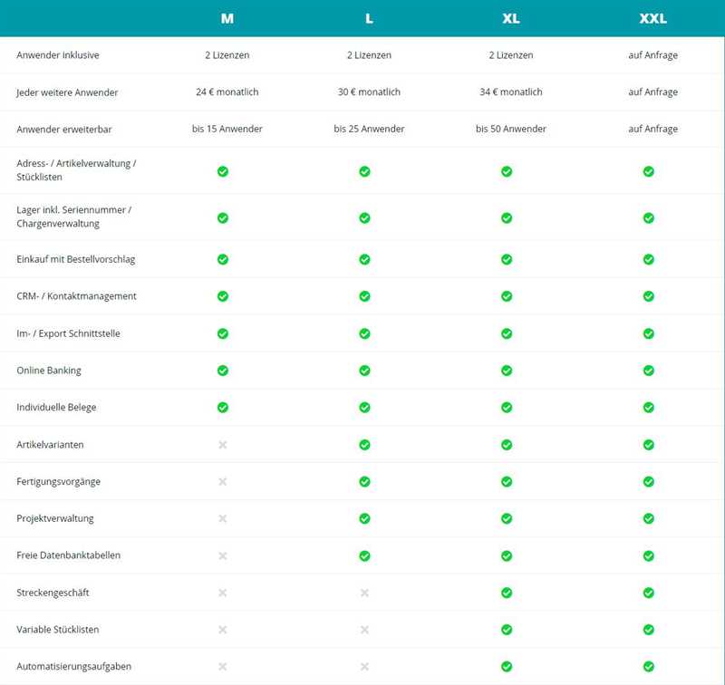This screenshot has width=725, height=685.
Task: Click the green checkmark for CRM- / Kontaktmanagement in XL column
Action: tap(507, 296)
